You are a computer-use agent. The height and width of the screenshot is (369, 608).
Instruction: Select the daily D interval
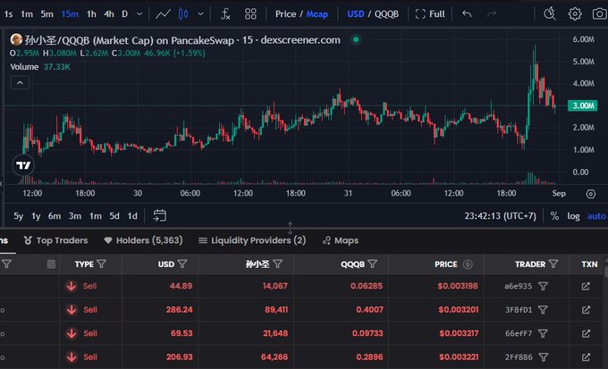125,14
